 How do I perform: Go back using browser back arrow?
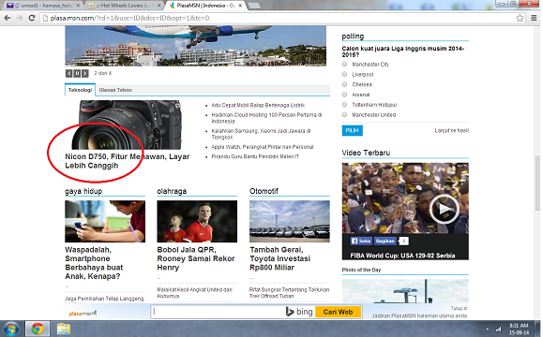pos(8,18)
